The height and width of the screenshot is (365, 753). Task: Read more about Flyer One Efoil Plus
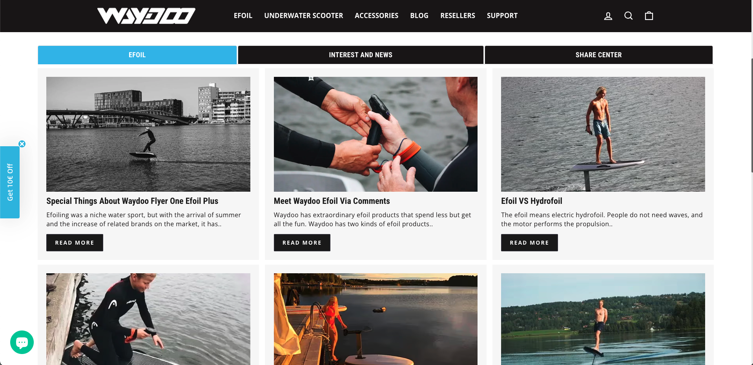[75, 243]
